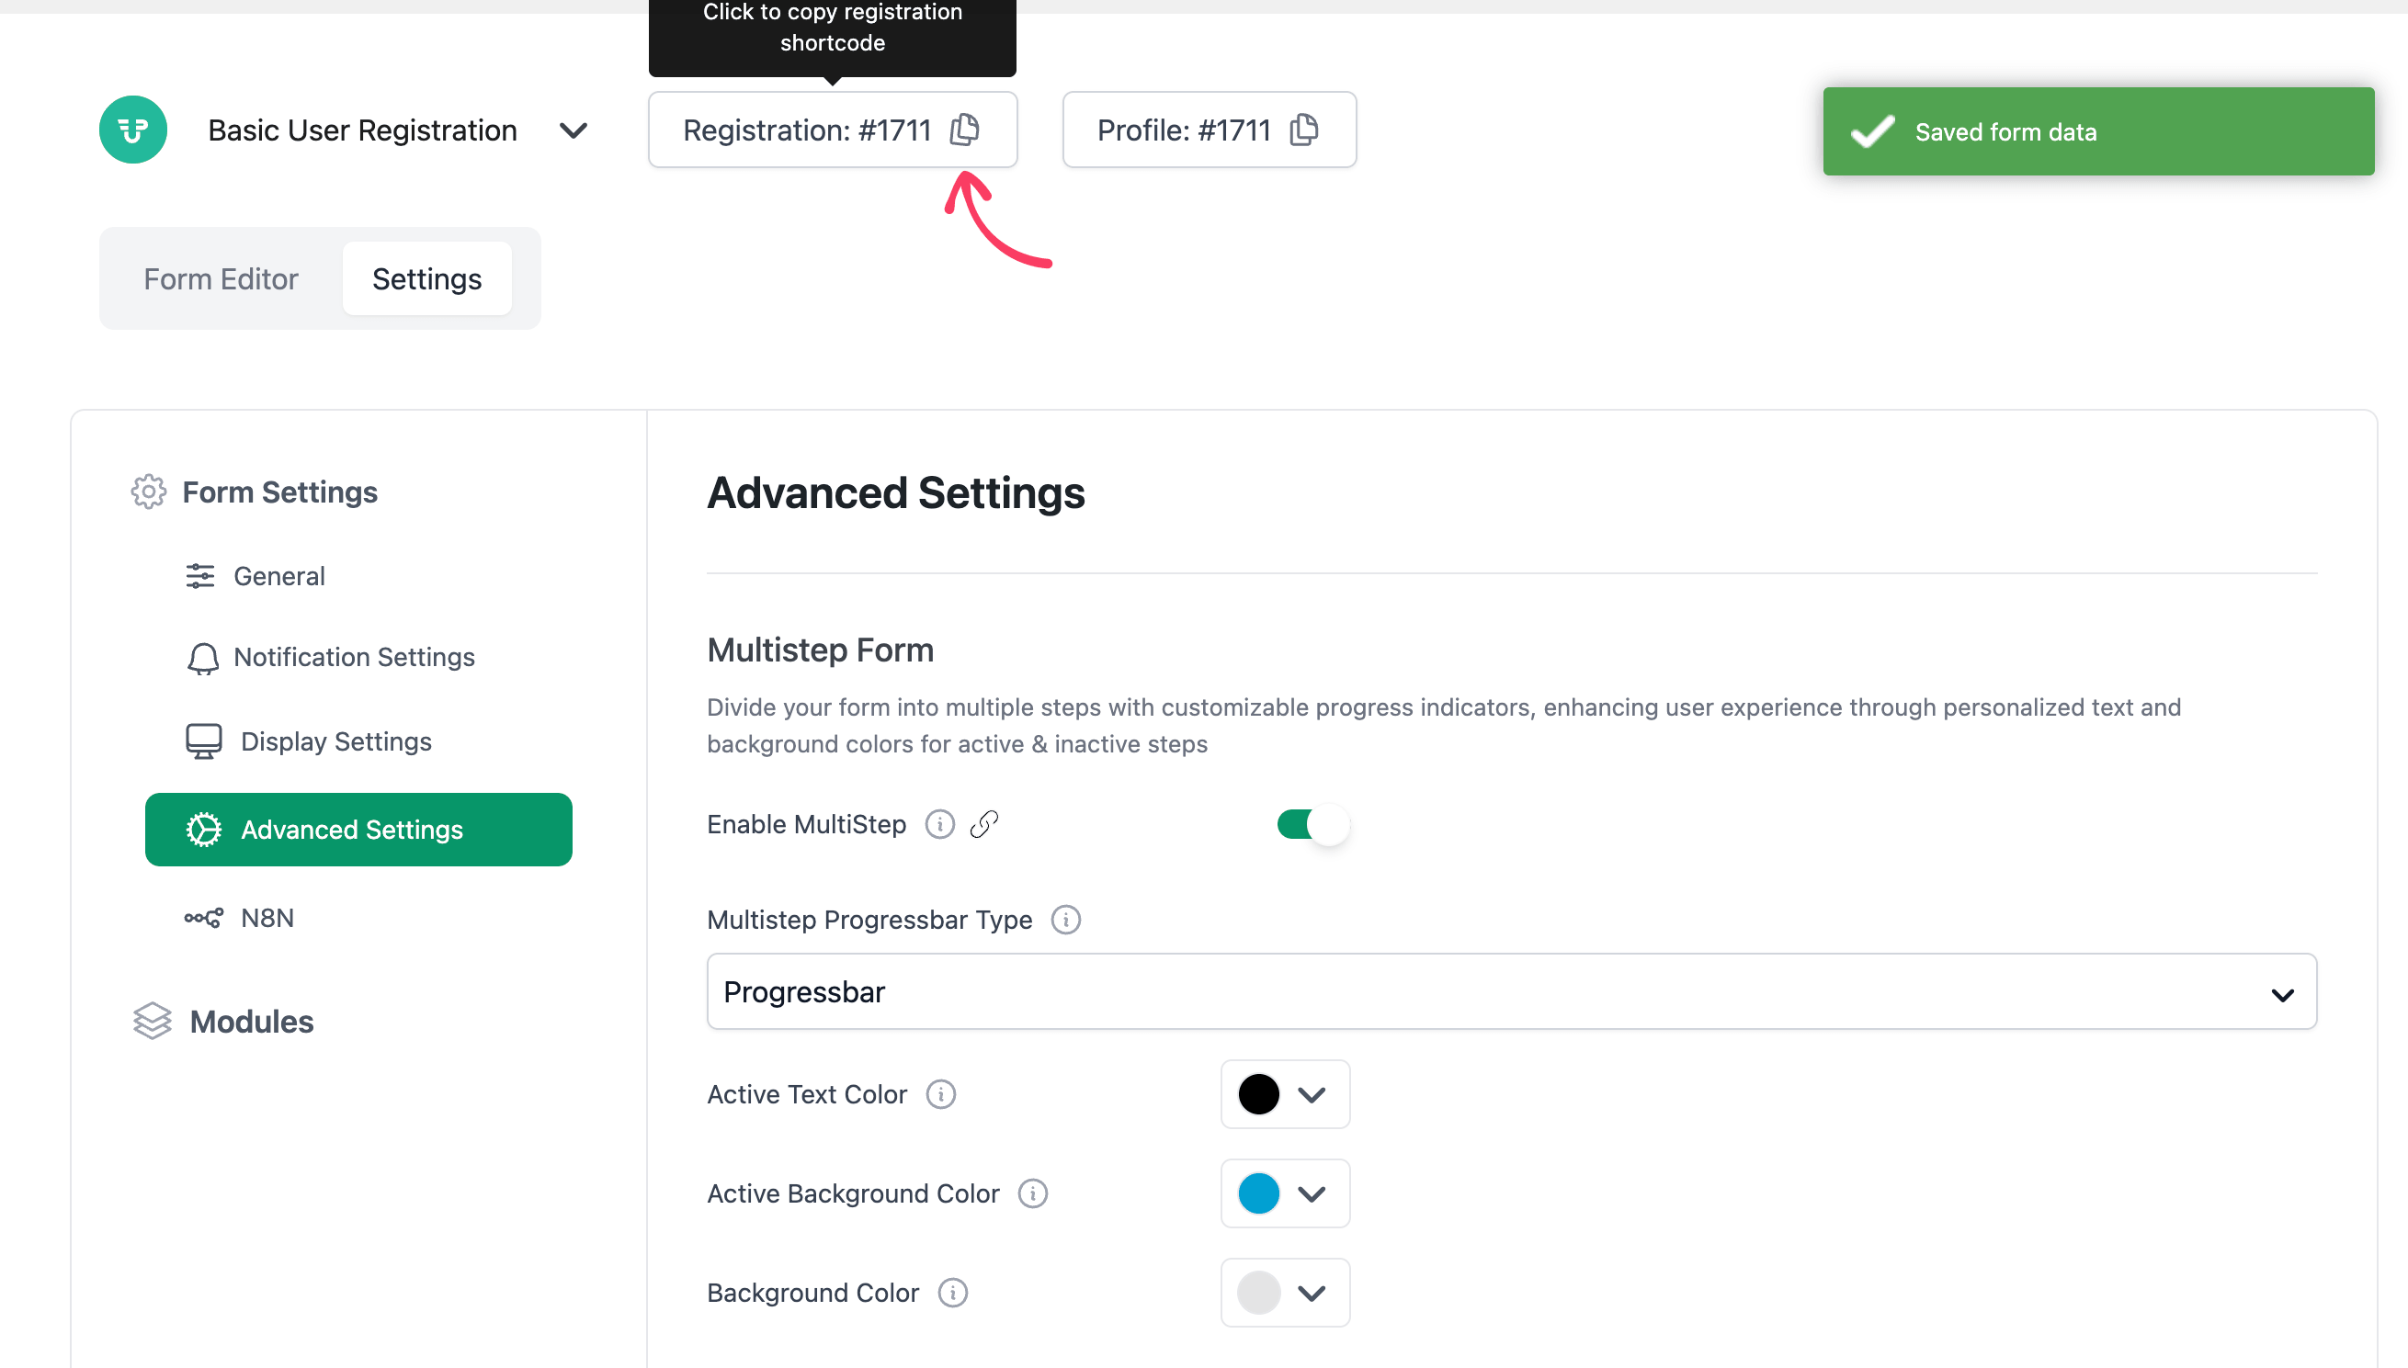Click the Advanced Settings page heading
2408x1368 pixels.
[895, 493]
